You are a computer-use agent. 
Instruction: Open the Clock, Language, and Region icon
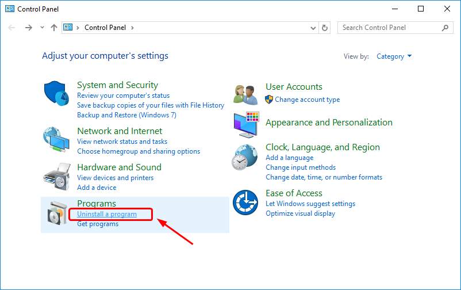(x=245, y=157)
